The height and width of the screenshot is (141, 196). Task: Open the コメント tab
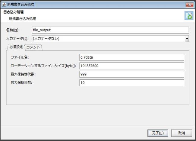pyautogui.click(x=33, y=47)
